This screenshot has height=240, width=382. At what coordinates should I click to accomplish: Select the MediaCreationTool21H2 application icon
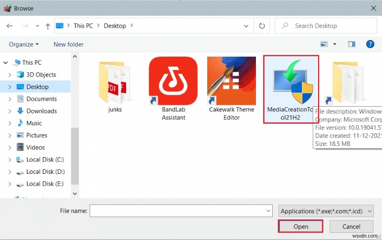tap(292, 82)
